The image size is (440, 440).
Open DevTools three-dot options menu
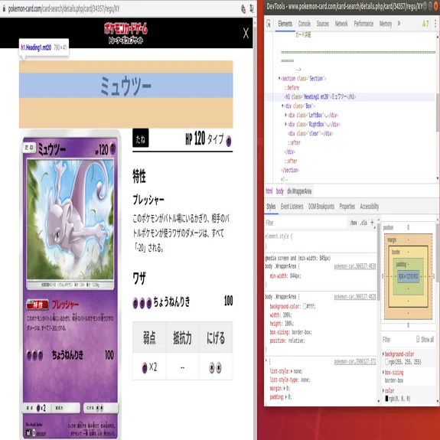(x=435, y=24)
